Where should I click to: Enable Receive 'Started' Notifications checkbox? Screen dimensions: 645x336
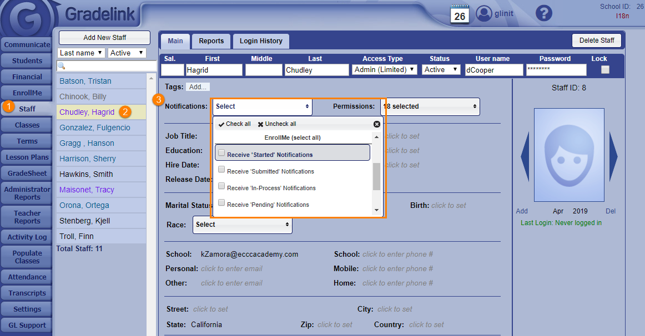coord(221,153)
